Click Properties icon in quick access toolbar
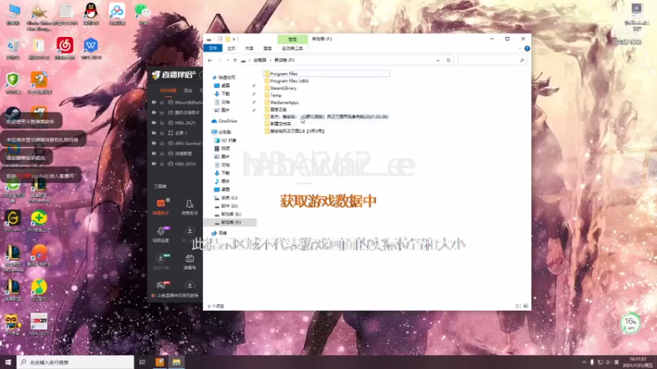This screenshot has width=657, height=369. click(220, 39)
